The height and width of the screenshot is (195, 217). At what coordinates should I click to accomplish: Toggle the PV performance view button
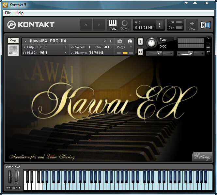tap(208, 52)
